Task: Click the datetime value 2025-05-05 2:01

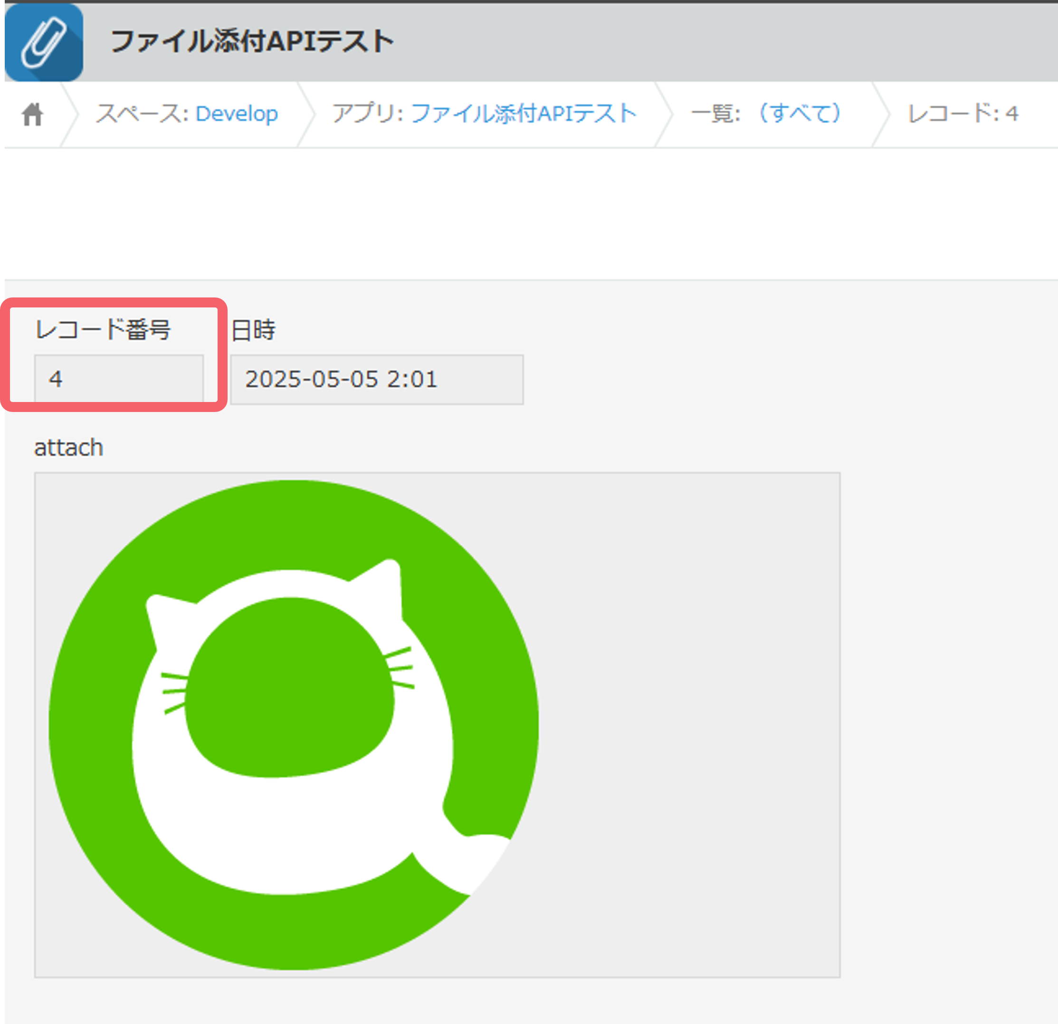Action: 342,380
